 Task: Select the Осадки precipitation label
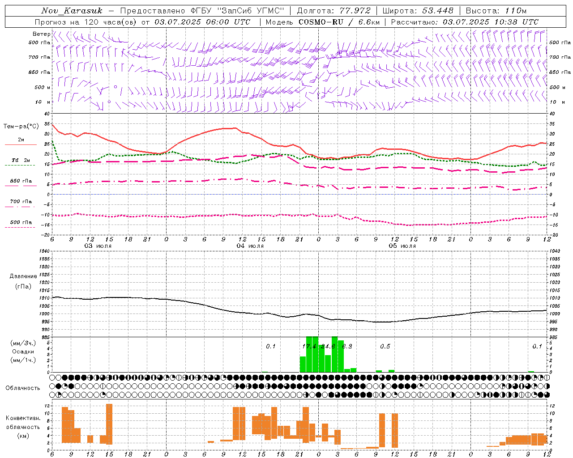23,352
